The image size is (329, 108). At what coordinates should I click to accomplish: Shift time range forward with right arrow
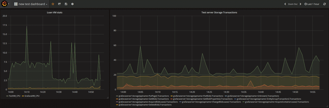[x=300, y=4]
